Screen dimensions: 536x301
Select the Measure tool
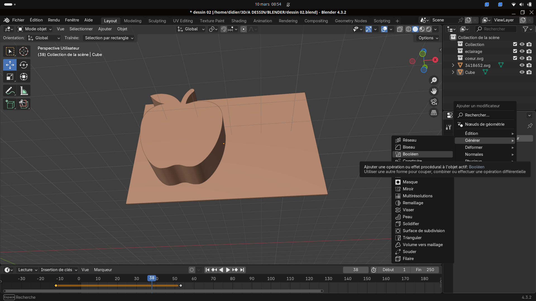click(x=24, y=91)
